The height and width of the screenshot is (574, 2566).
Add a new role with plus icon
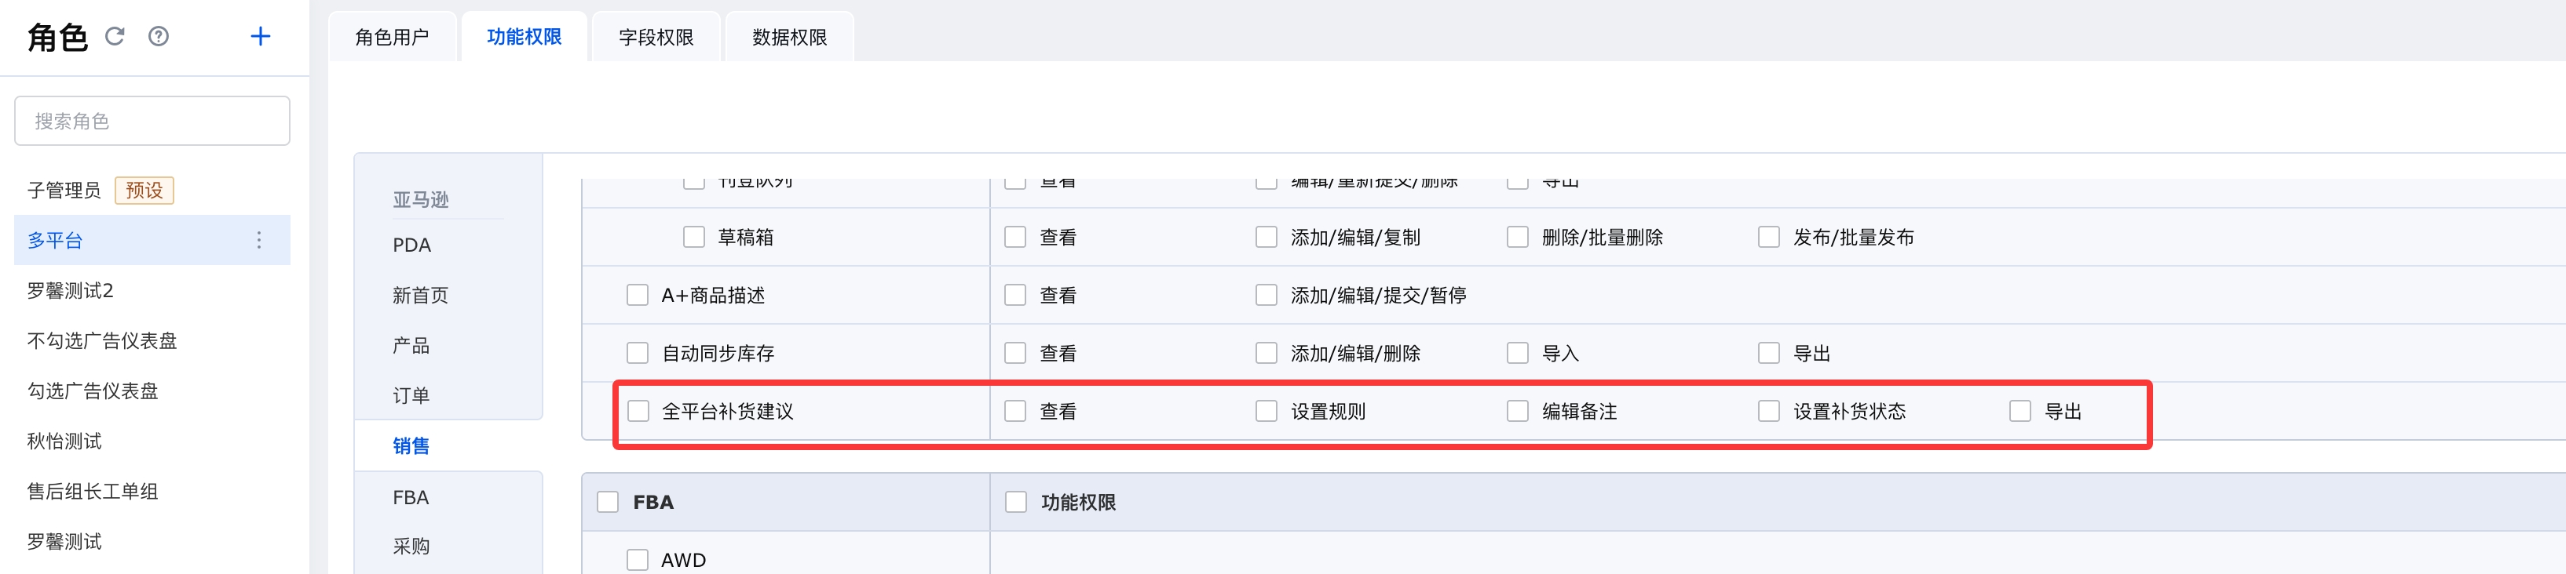click(260, 37)
